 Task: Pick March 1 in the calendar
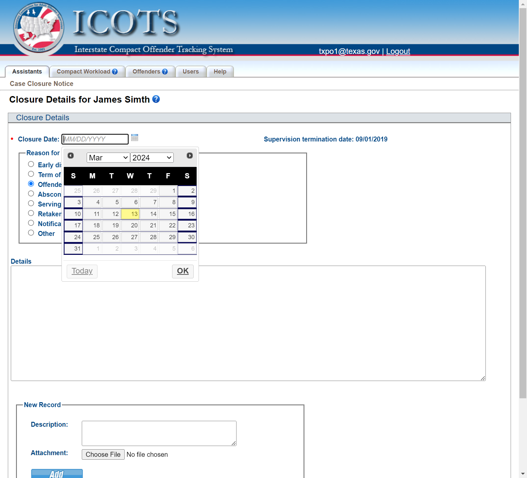[x=168, y=191]
